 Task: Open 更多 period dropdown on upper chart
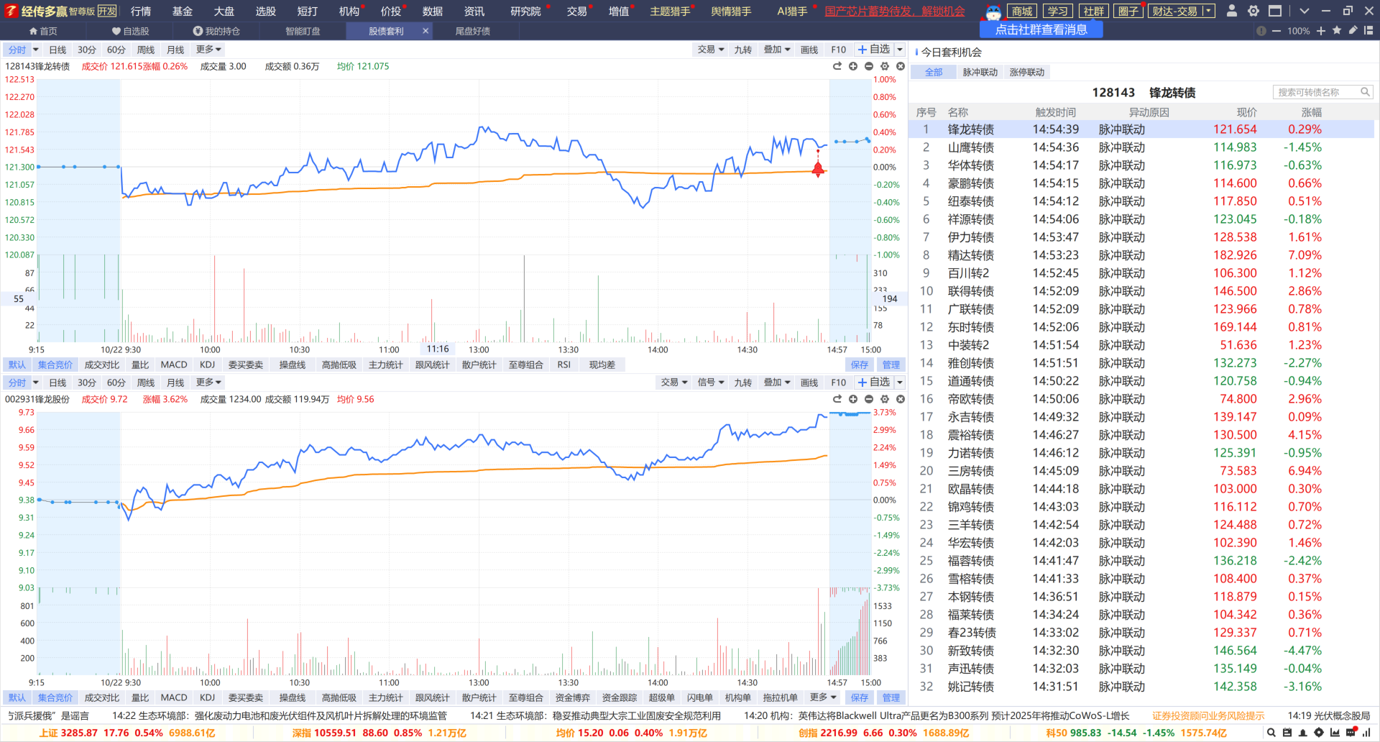(208, 50)
